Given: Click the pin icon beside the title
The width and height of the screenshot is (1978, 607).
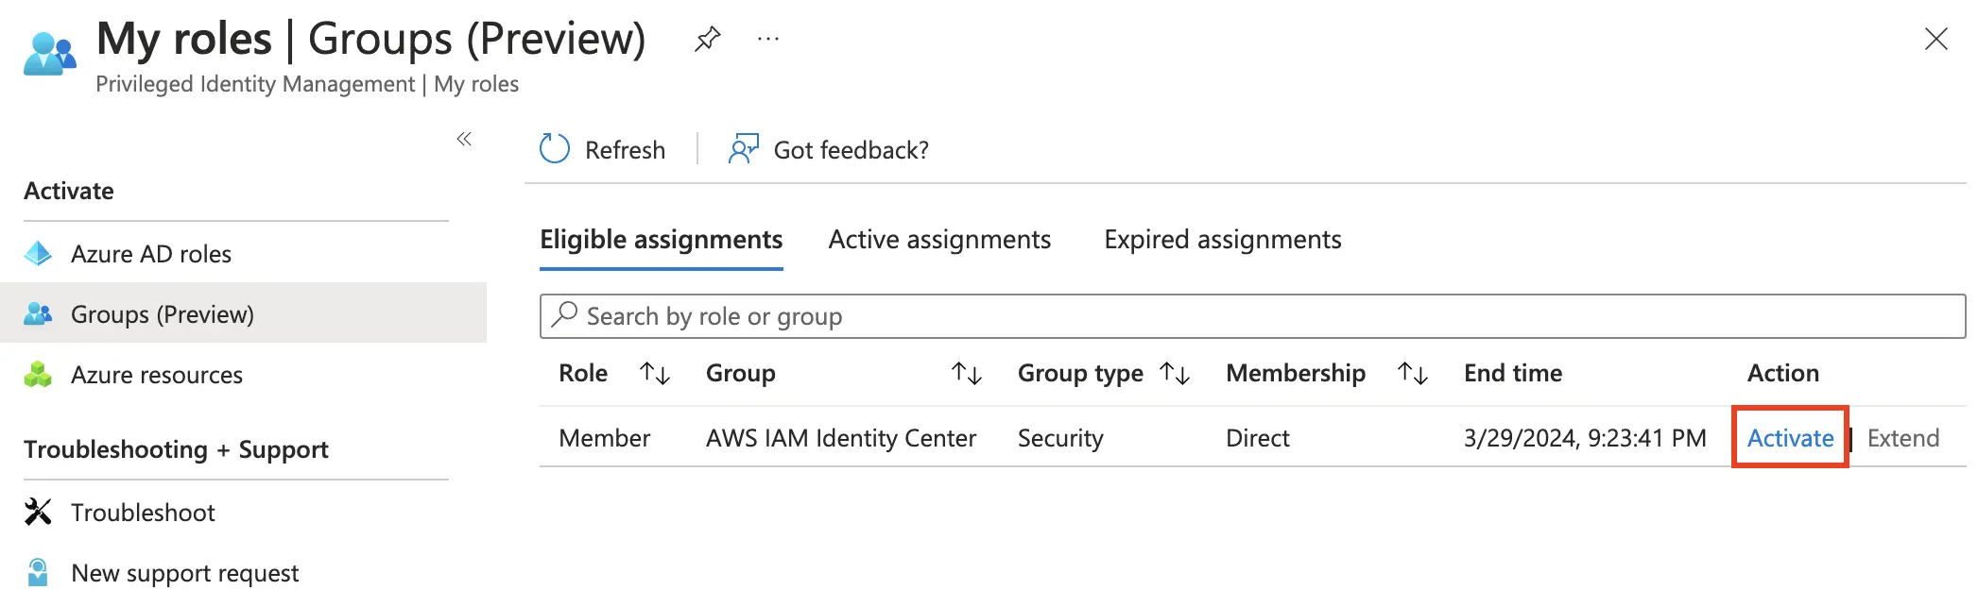Looking at the screenshot, I should click(x=707, y=39).
